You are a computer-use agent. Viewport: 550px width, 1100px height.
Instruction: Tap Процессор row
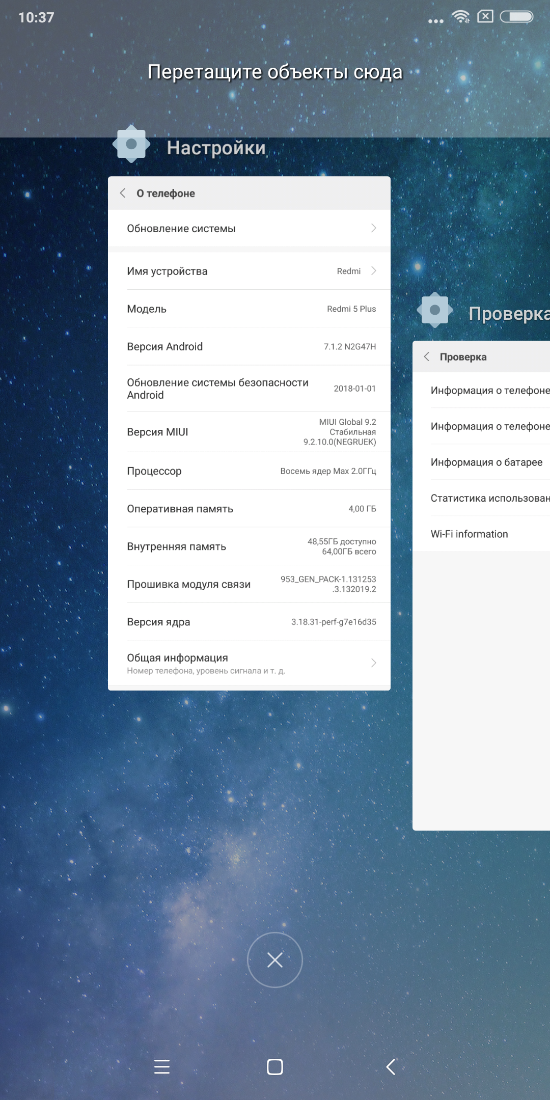tap(249, 471)
